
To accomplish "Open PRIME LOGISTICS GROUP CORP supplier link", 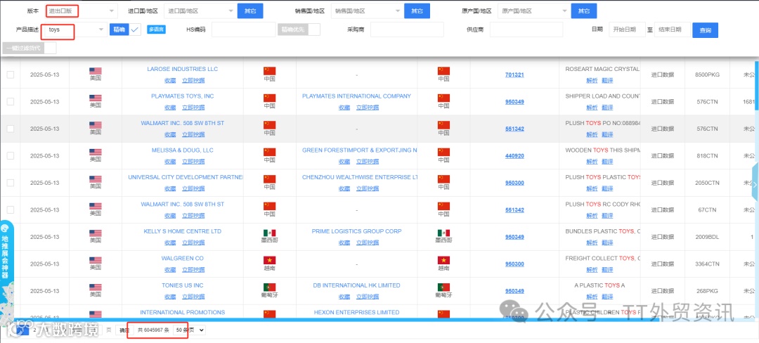I will click(x=357, y=232).
